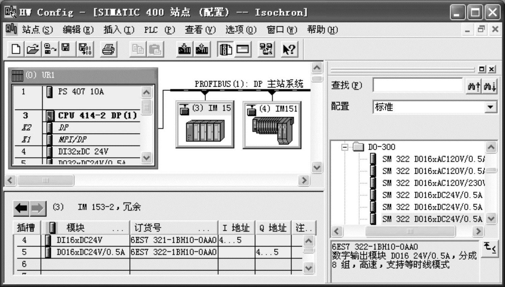Select the PS 407 10A row in the rack

[77, 92]
